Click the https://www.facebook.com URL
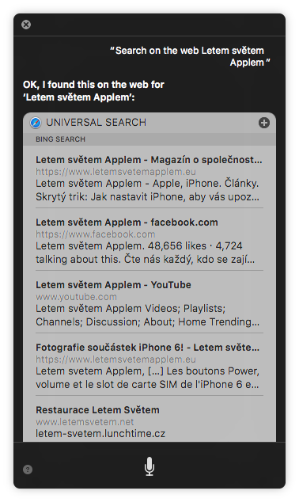The width and height of the screenshot is (299, 502). (95, 234)
